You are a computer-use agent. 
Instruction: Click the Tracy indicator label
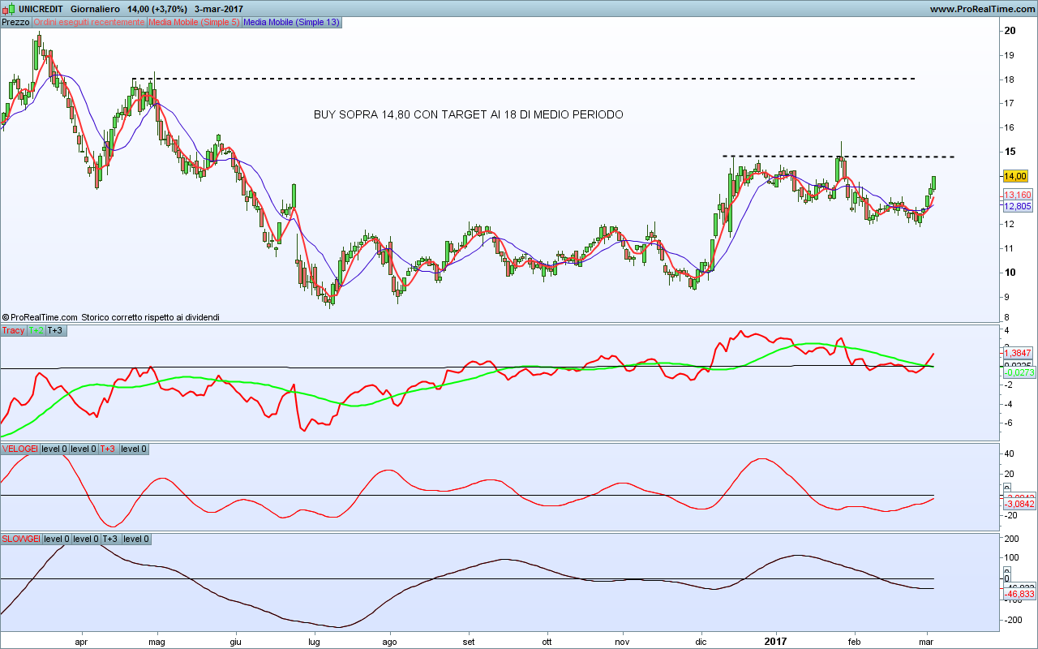(x=13, y=331)
